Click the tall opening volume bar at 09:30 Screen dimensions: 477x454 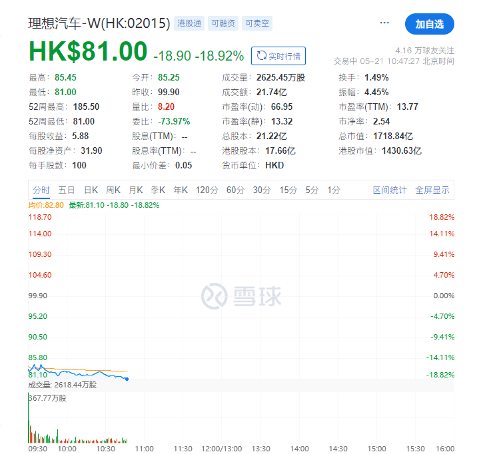click(x=29, y=418)
